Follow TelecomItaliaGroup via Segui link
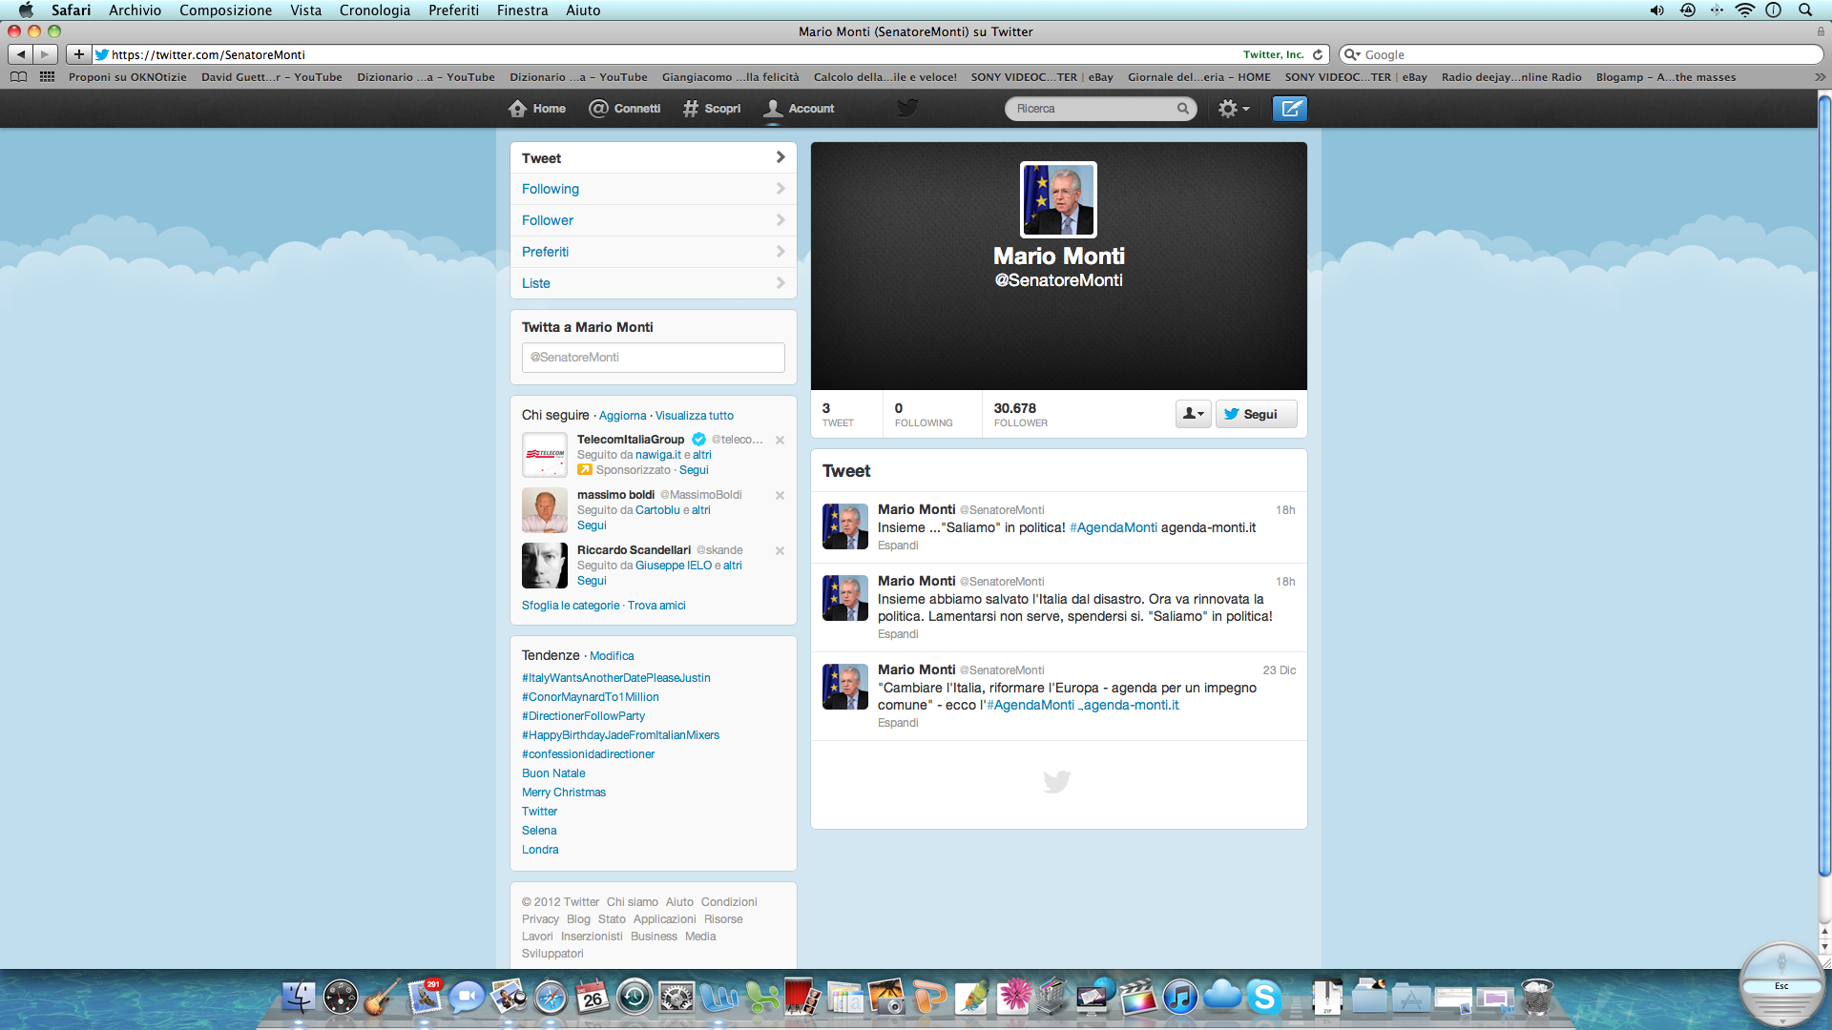 point(694,470)
